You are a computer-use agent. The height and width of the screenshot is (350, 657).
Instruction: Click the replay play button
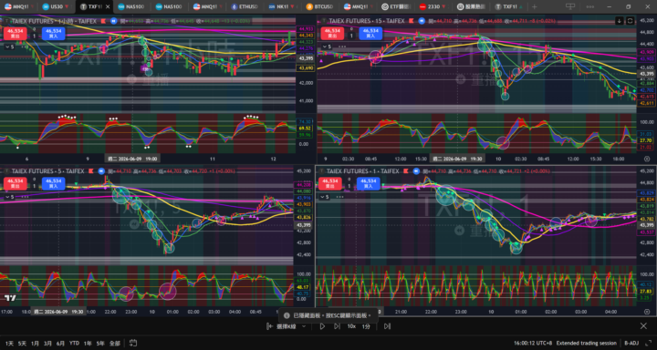[322, 326]
